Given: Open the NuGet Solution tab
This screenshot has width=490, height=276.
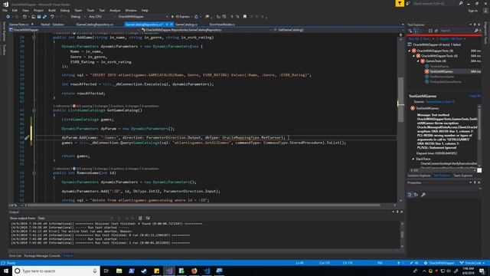Looking at the screenshot, I should pos(52,25).
